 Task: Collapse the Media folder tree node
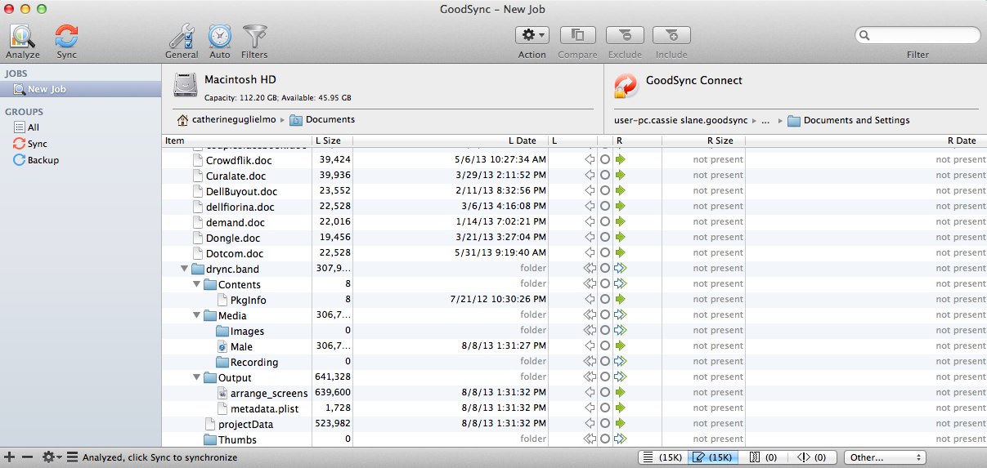pyautogui.click(x=197, y=315)
